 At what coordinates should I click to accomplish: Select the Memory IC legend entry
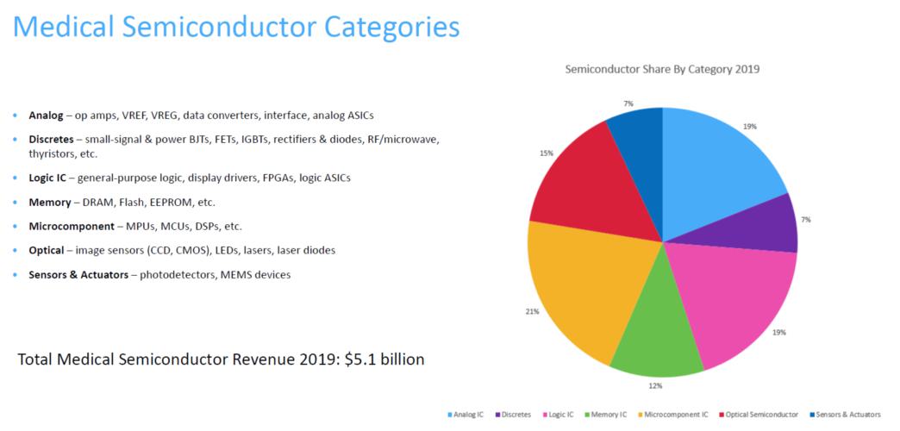[x=609, y=415]
